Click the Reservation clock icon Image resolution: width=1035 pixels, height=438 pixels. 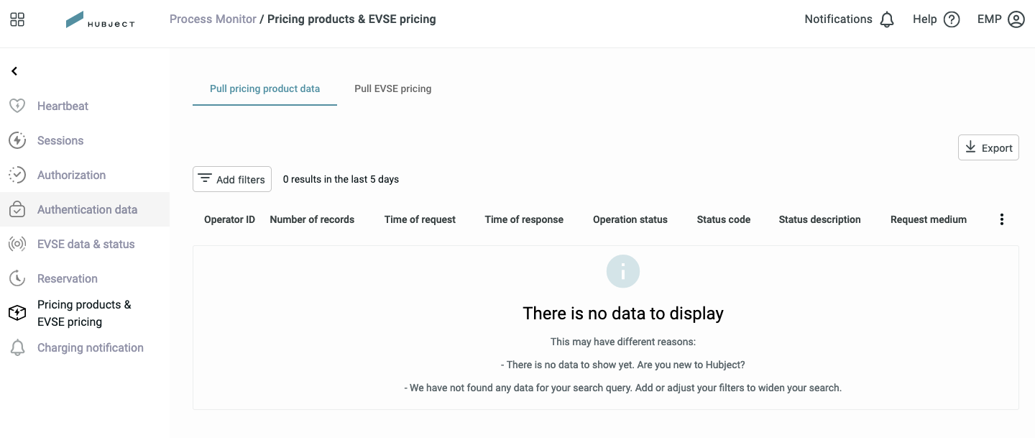tap(17, 278)
